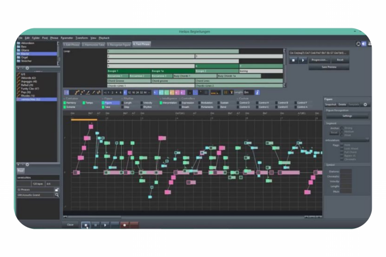Click the blue info icon beside Length
The width and height of the screenshot is (386, 257).
tap(257, 92)
